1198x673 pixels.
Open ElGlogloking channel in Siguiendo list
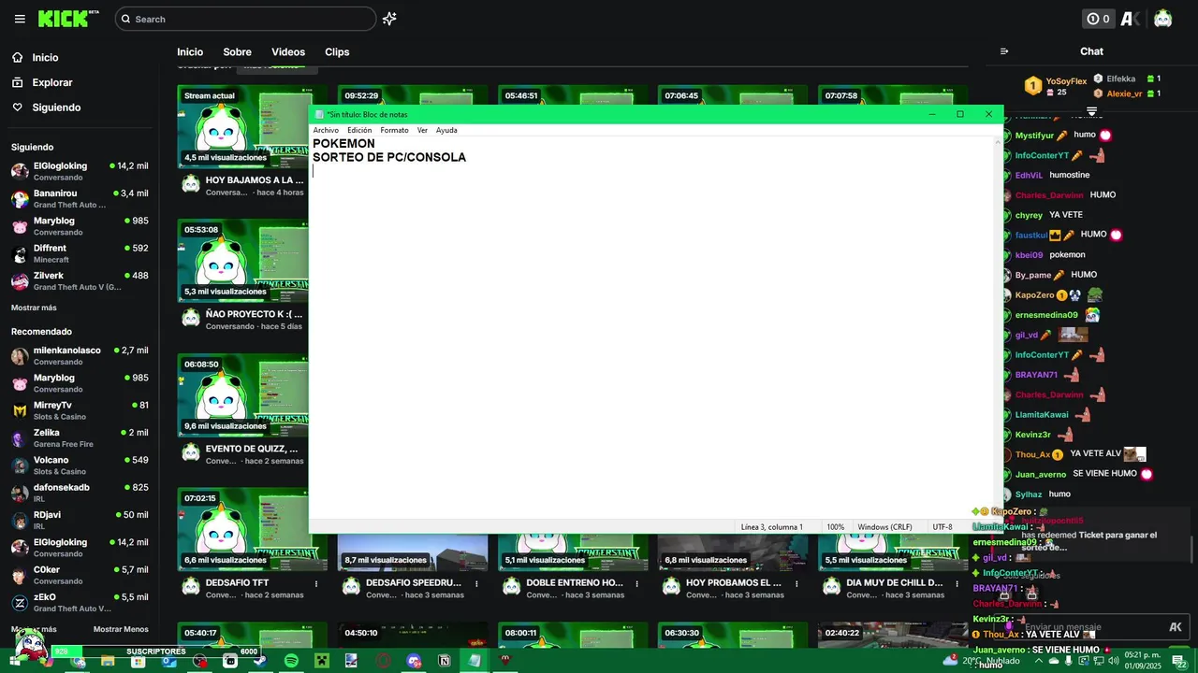(80, 171)
